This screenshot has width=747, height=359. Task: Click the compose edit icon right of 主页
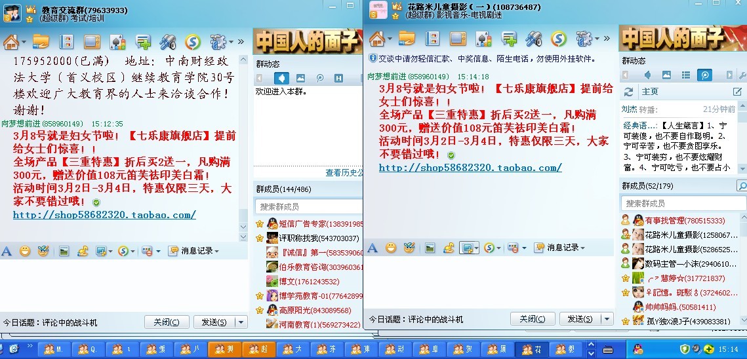(x=737, y=92)
